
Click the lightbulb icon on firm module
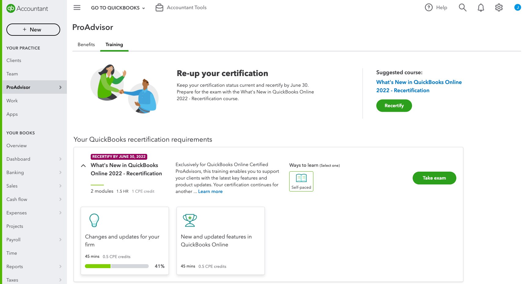point(94,220)
